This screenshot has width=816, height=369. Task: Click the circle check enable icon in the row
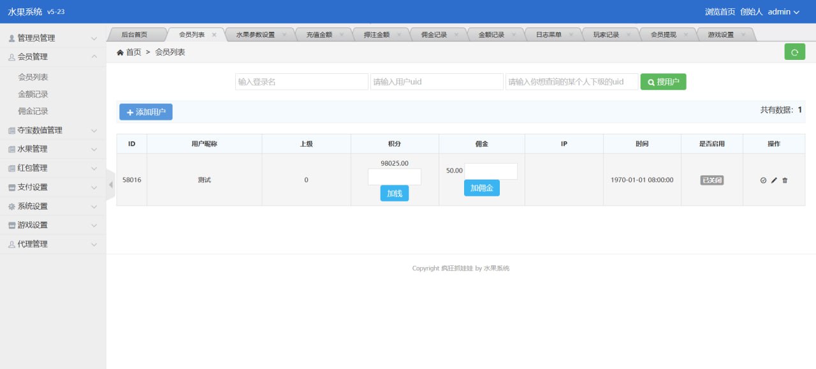click(x=763, y=180)
